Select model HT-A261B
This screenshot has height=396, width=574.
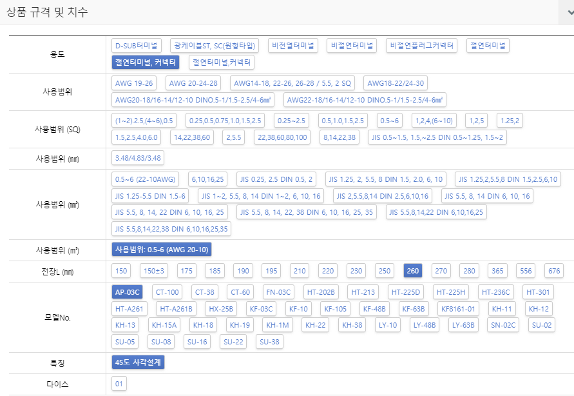click(176, 309)
